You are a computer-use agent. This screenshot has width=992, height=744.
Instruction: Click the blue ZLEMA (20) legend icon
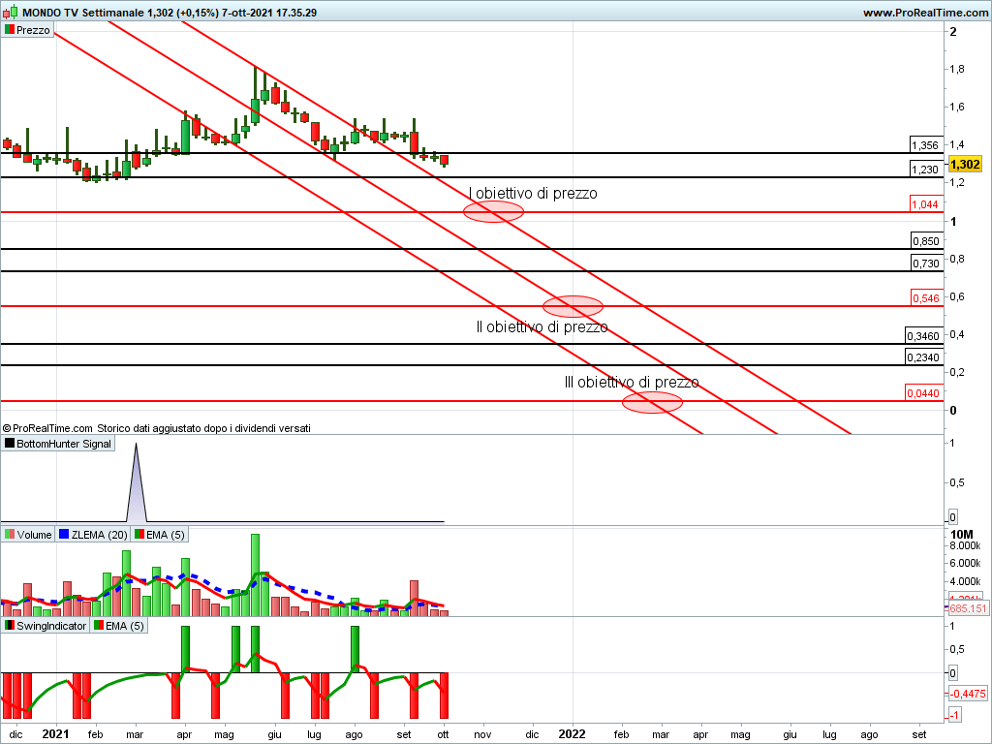coord(65,534)
